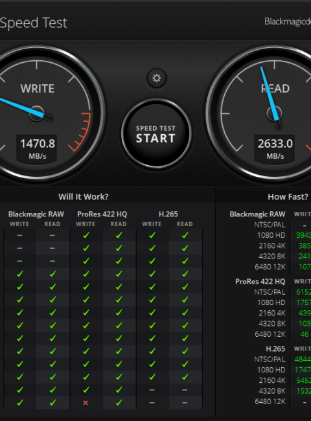Viewport: 311px width, 421px height.
Task: Click 1080 HD row under ProRes 422 HQ in How Fast
Action: 271,302
